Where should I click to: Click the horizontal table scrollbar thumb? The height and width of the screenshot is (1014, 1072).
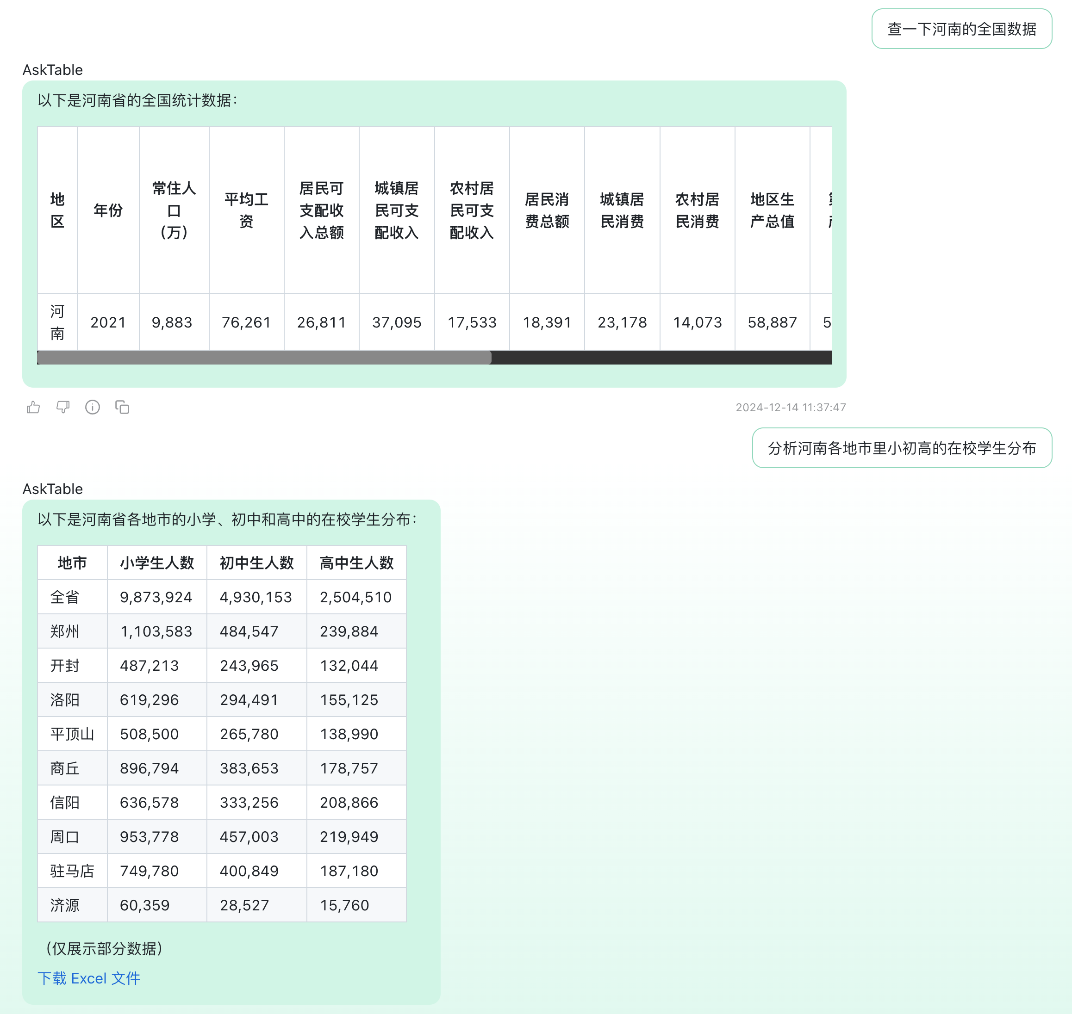[x=264, y=357]
